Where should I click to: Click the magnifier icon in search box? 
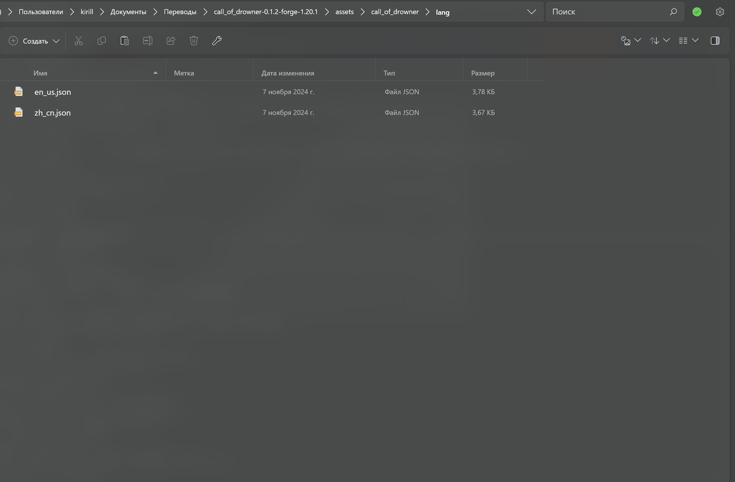(x=673, y=12)
